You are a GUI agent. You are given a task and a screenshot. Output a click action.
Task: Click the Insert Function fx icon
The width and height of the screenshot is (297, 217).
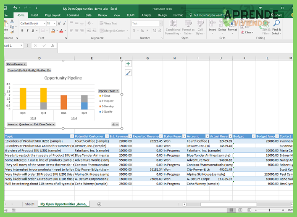pyautogui.click(x=53, y=45)
